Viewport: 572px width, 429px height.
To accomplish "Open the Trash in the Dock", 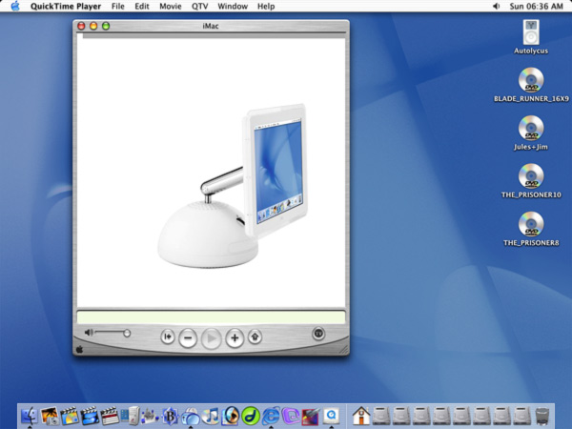I will coord(542,417).
